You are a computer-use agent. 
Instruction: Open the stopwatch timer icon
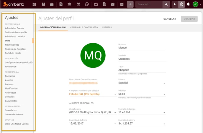pyautogui.click(x=182, y=4)
